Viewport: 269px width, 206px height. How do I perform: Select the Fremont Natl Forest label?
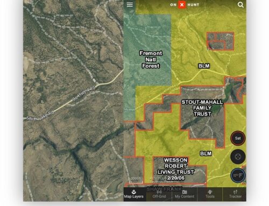coord(151,60)
